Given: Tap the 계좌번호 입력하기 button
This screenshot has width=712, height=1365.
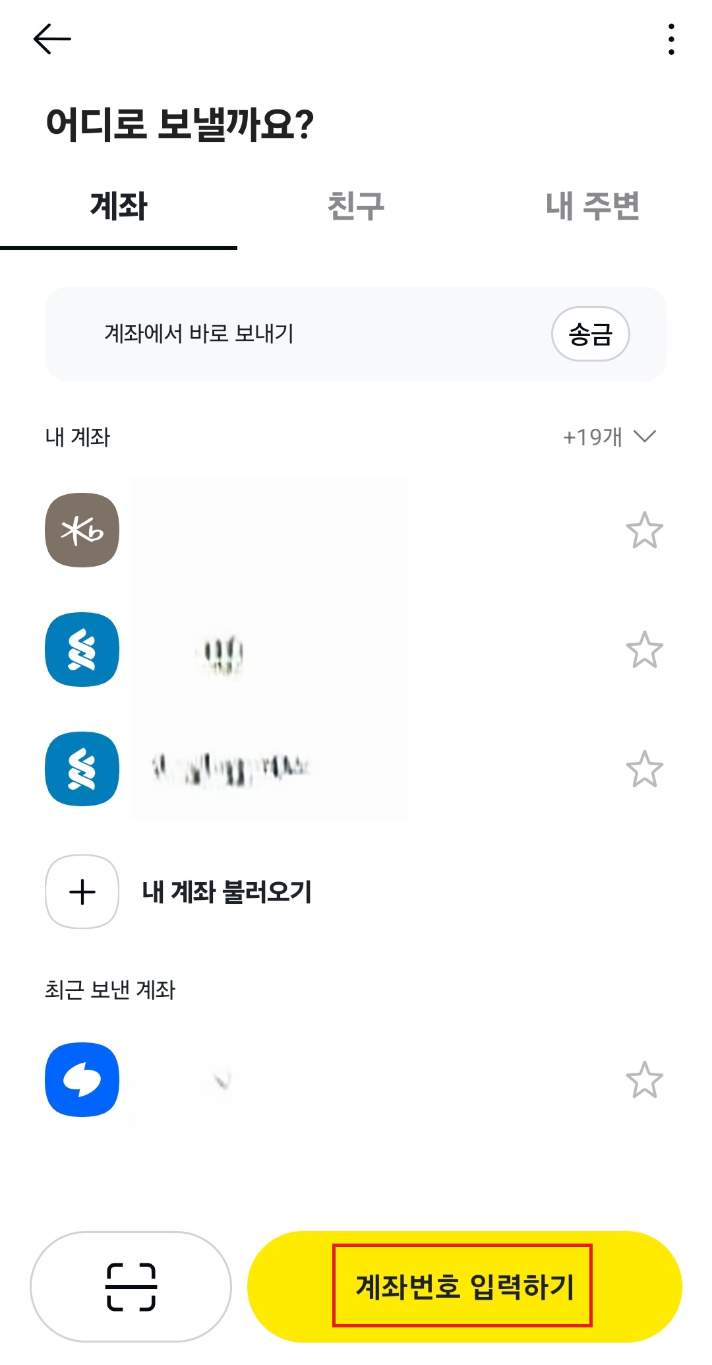Looking at the screenshot, I should (x=464, y=1286).
